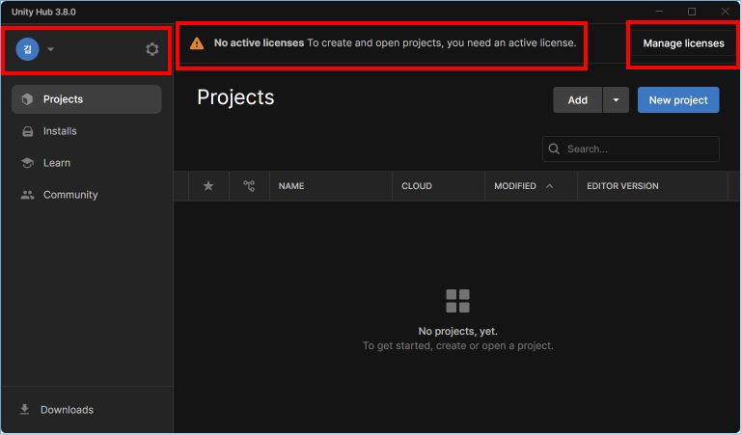The height and width of the screenshot is (435, 742).
Task: Click the search magnifier icon
Action: (554, 149)
